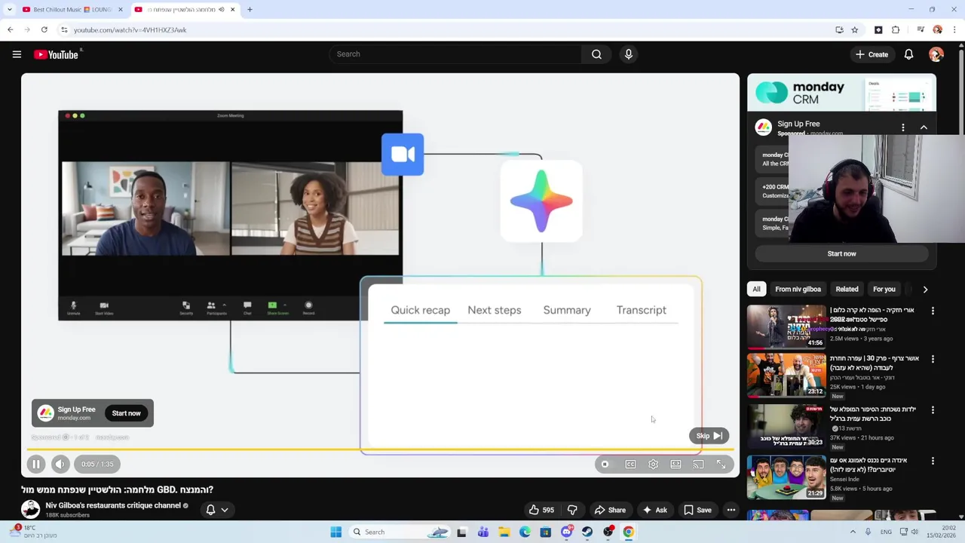Open File Explorer from taskbar

click(x=504, y=532)
